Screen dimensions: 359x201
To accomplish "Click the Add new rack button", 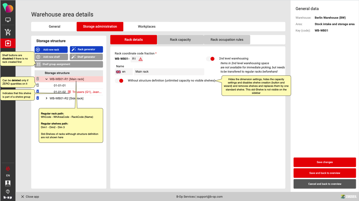I will coord(51,49).
